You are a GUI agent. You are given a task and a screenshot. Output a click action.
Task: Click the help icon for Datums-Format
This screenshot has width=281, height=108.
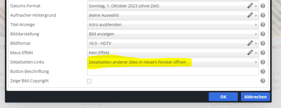click(x=263, y=6)
